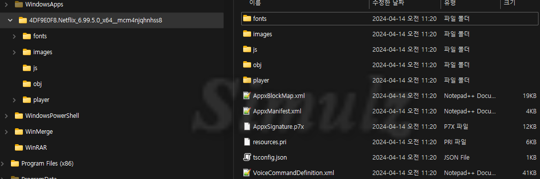Select the tsconfig.json file name
The height and width of the screenshot is (179, 540).
[270, 157]
